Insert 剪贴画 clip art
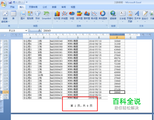The image size is (154, 120). [30, 15]
